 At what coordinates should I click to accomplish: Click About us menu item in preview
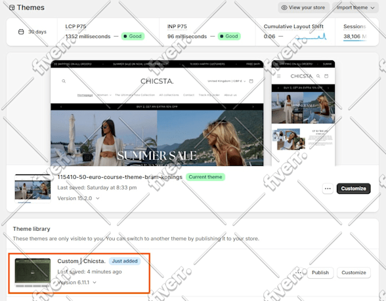click(230, 95)
